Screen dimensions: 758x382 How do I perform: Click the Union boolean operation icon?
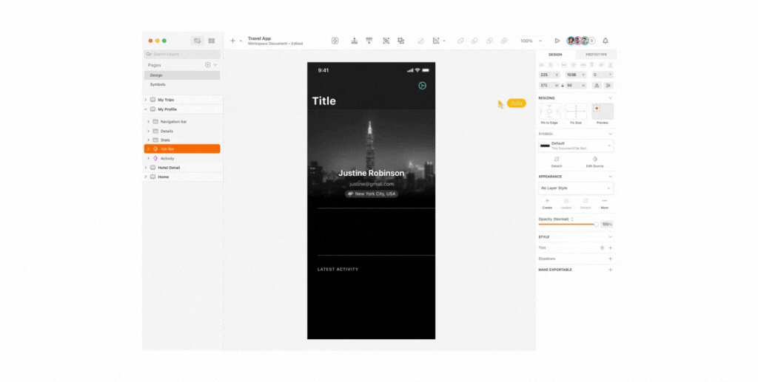pos(460,41)
